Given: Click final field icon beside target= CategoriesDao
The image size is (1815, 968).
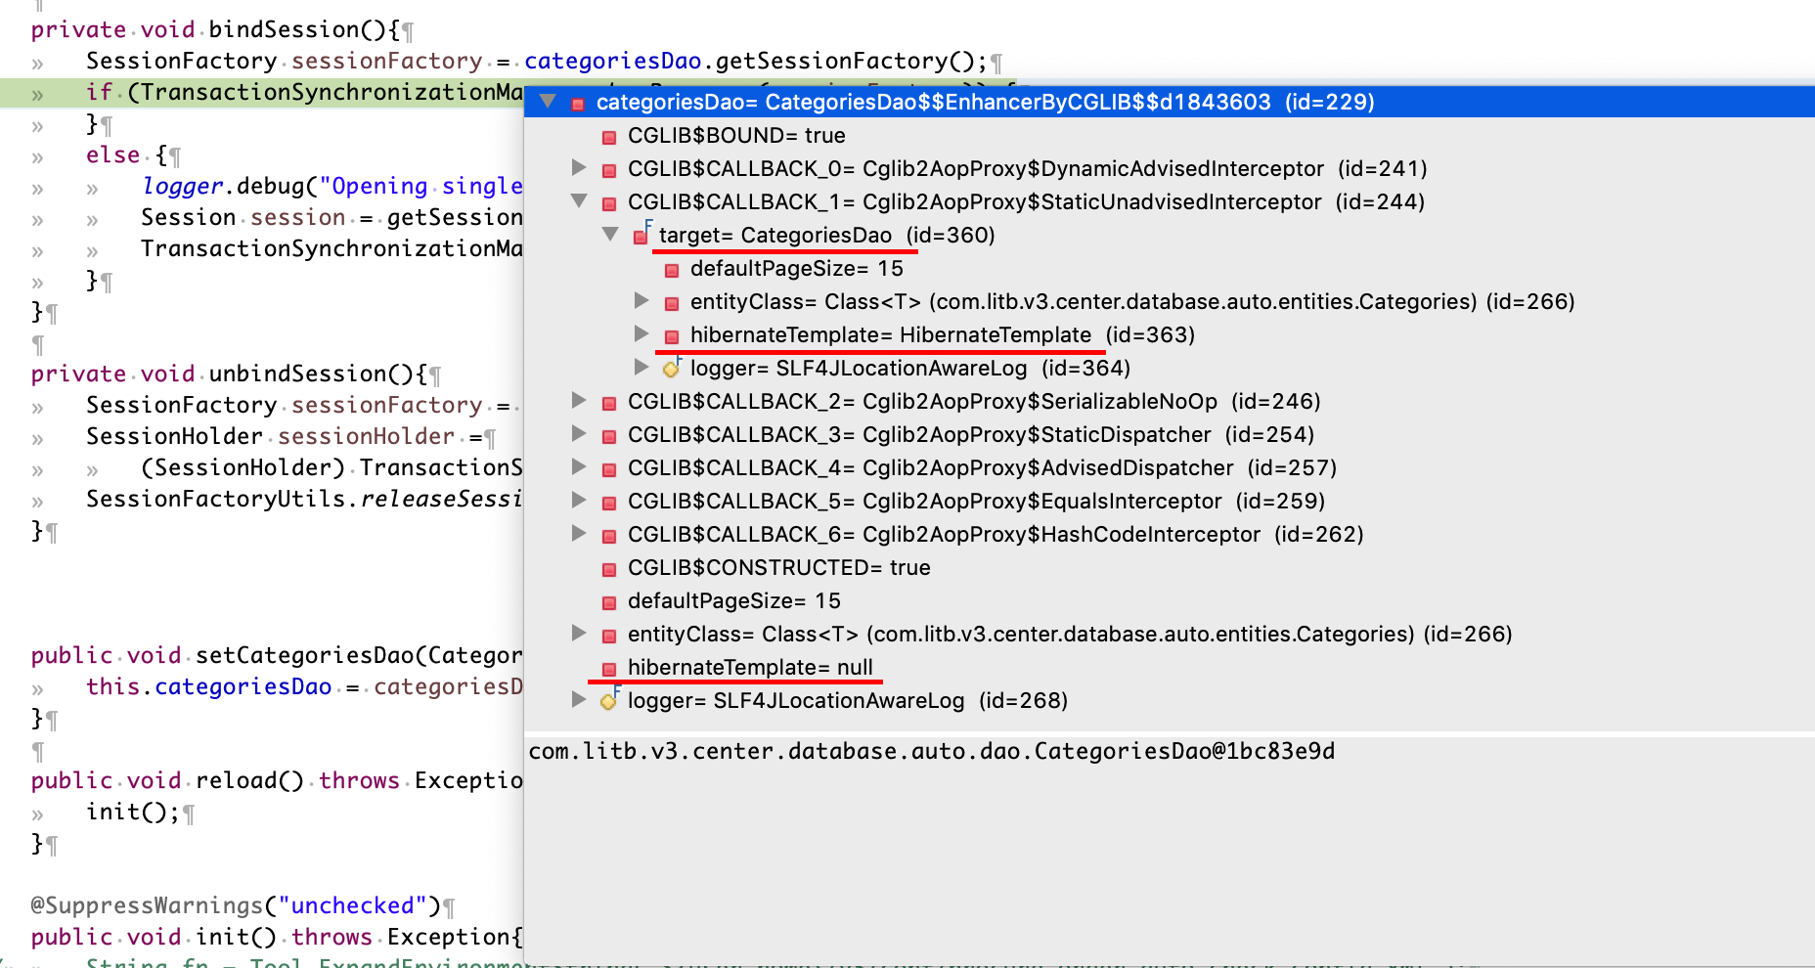Looking at the screenshot, I should point(642,235).
